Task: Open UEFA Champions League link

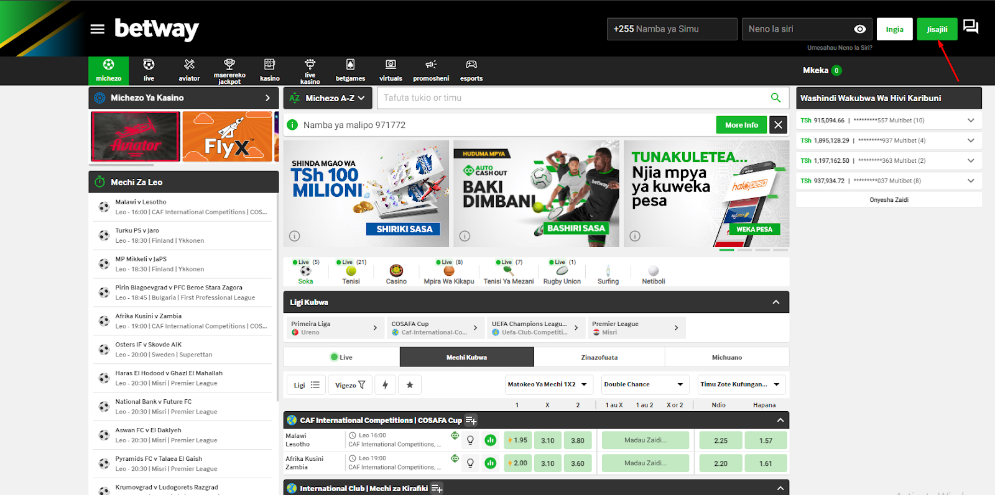Action: point(535,328)
